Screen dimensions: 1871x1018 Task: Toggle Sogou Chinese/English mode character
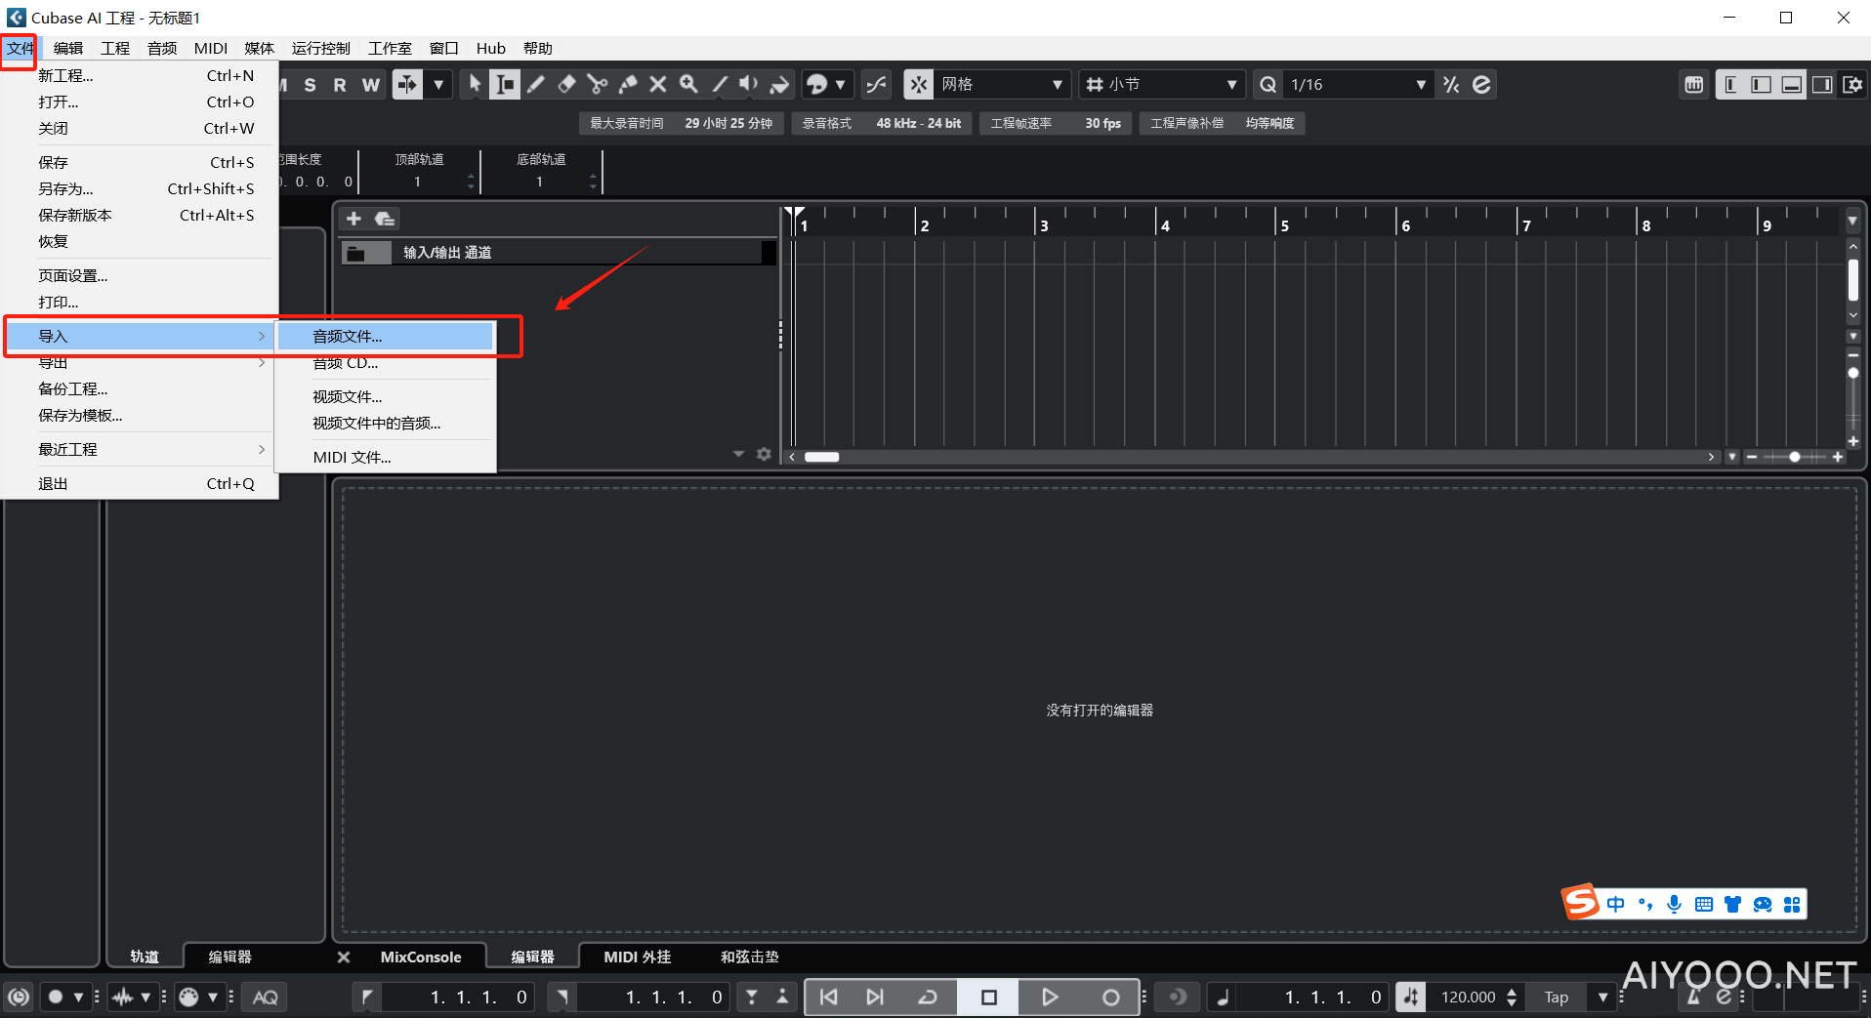tap(1616, 904)
